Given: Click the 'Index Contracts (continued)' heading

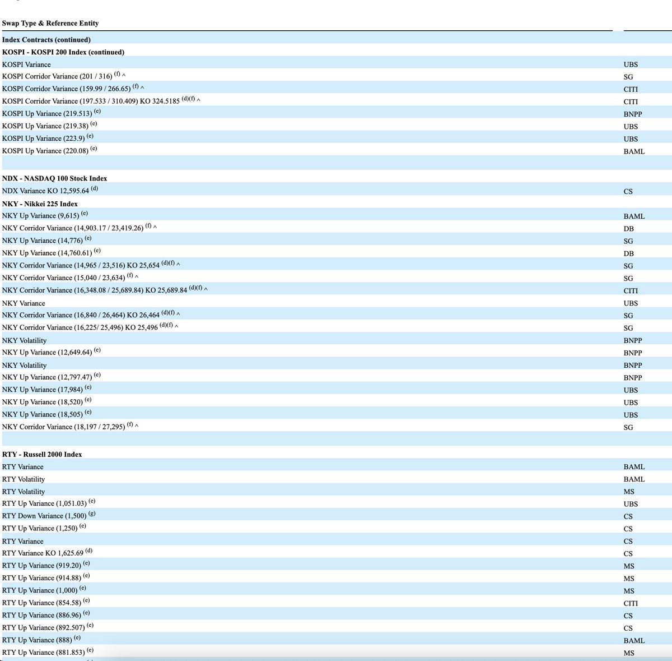Looking at the screenshot, I should 46,40.
